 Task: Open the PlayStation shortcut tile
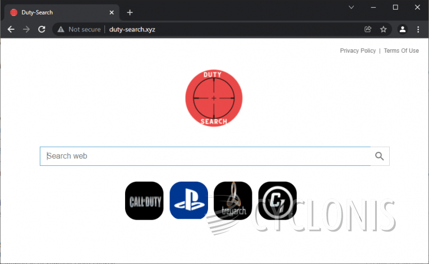point(188,201)
